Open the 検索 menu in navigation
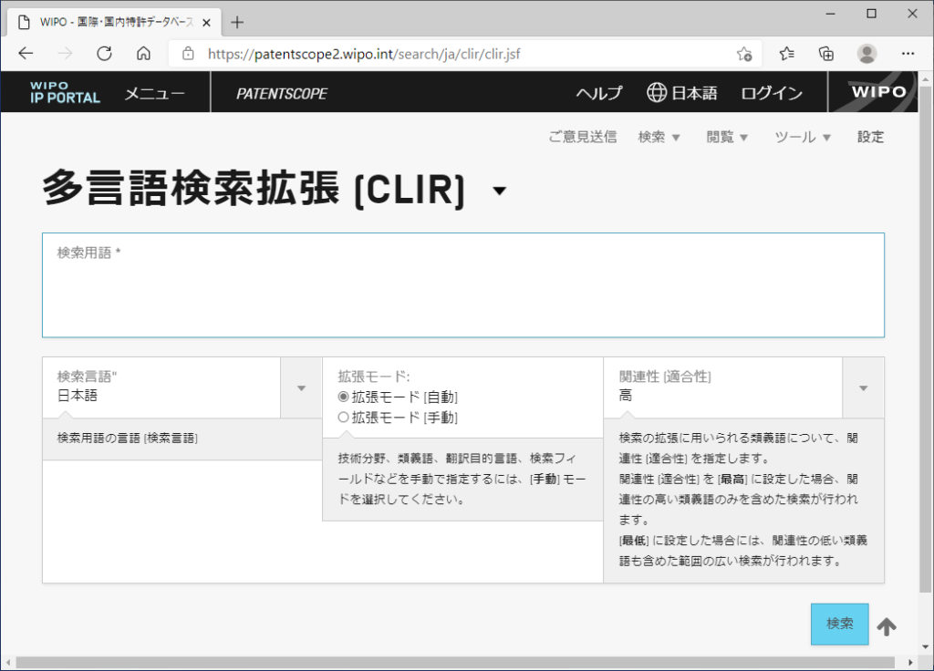934x671 pixels. [659, 137]
